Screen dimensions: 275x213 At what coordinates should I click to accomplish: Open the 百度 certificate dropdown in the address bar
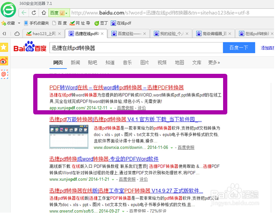click(59, 13)
